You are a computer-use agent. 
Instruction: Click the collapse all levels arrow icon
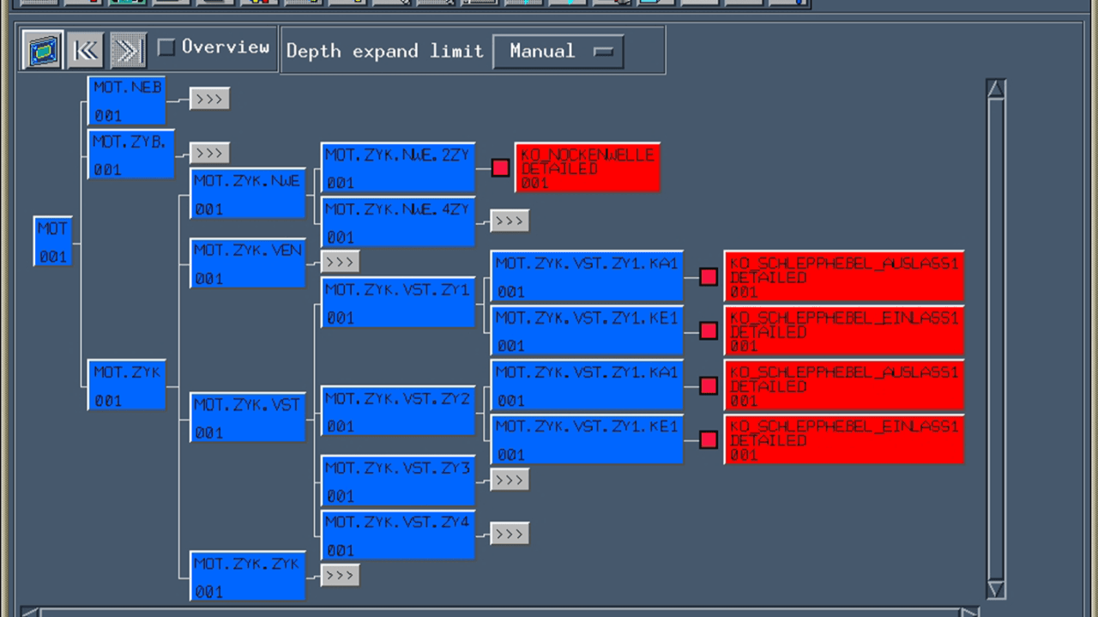tap(85, 51)
